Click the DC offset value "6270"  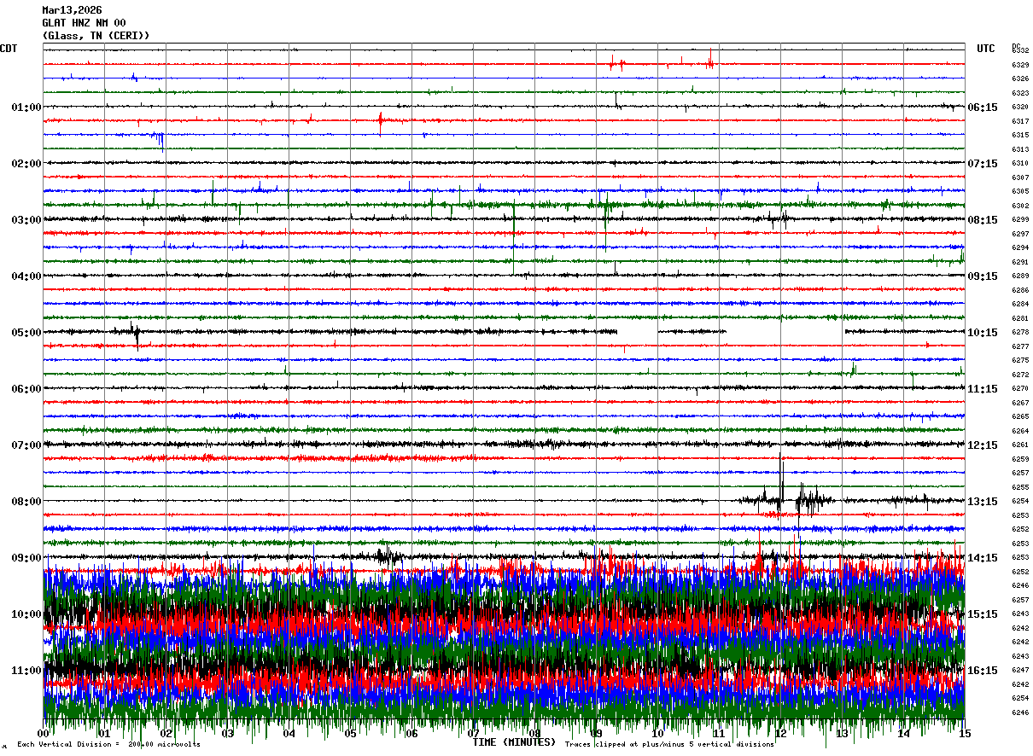pyautogui.click(x=1020, y=388)
